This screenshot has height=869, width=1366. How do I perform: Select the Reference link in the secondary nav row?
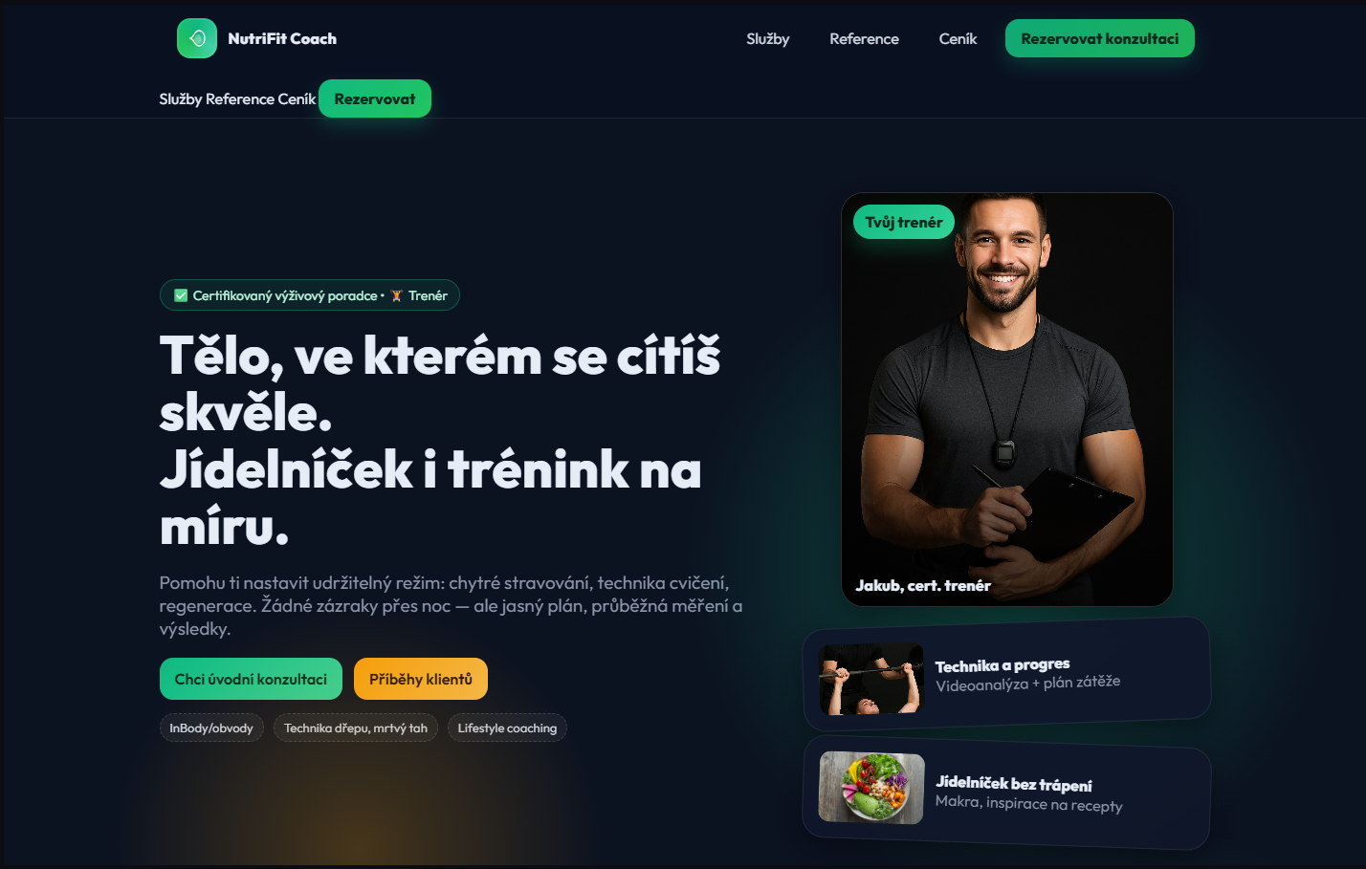(x=240, y=98)
